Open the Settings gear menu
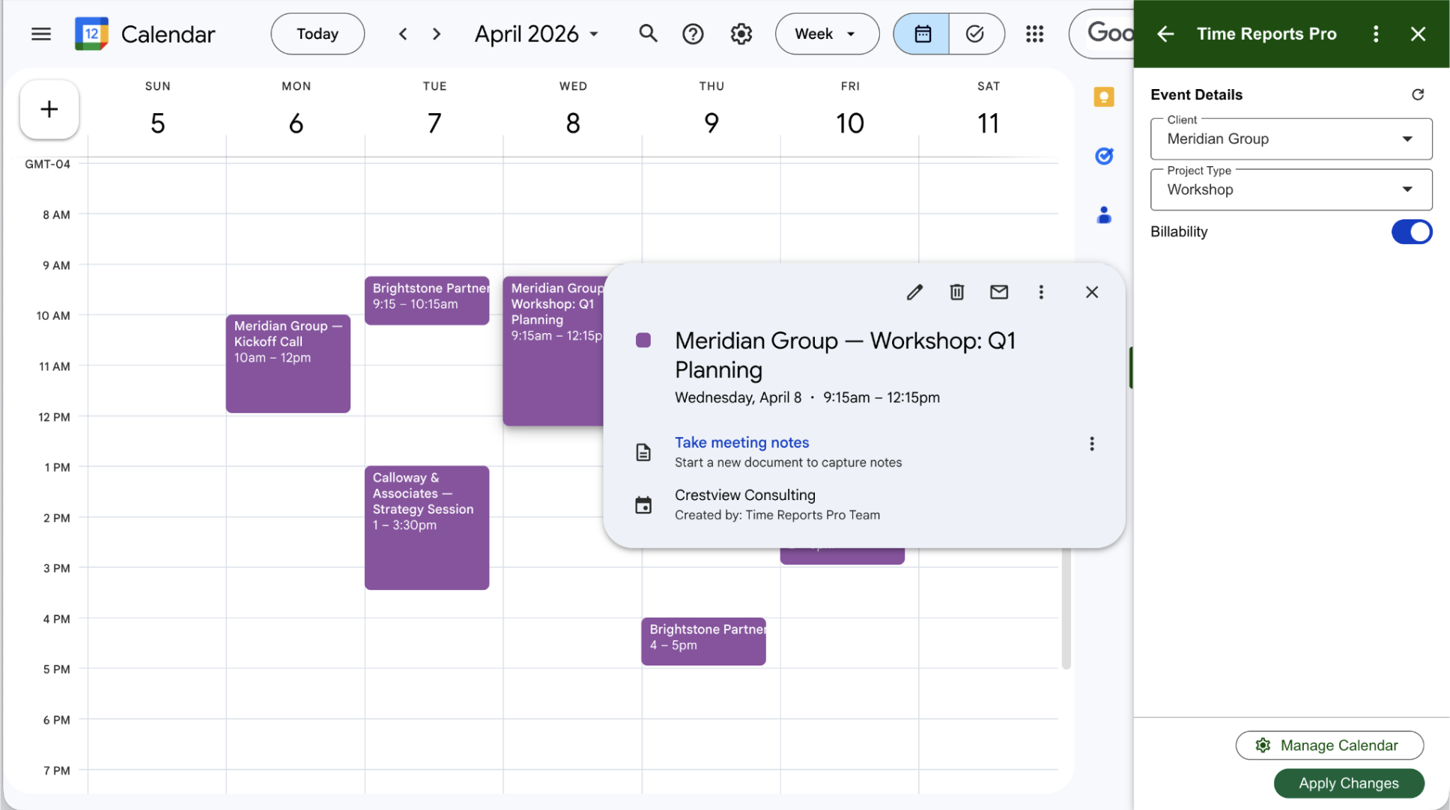Screen dimensions: 1450x810 741,34
